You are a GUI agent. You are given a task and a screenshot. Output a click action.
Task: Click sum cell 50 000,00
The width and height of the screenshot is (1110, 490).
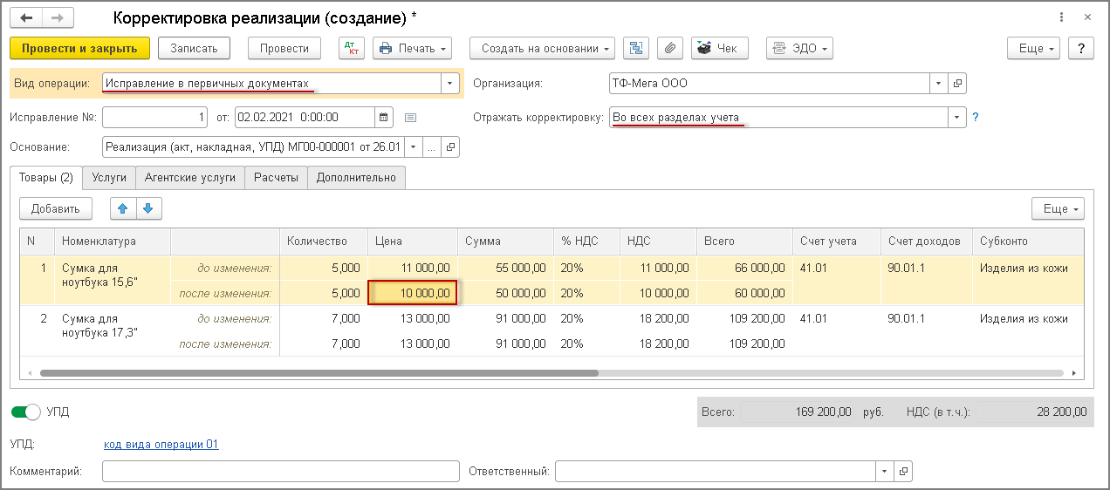click(x=505, y=293)
